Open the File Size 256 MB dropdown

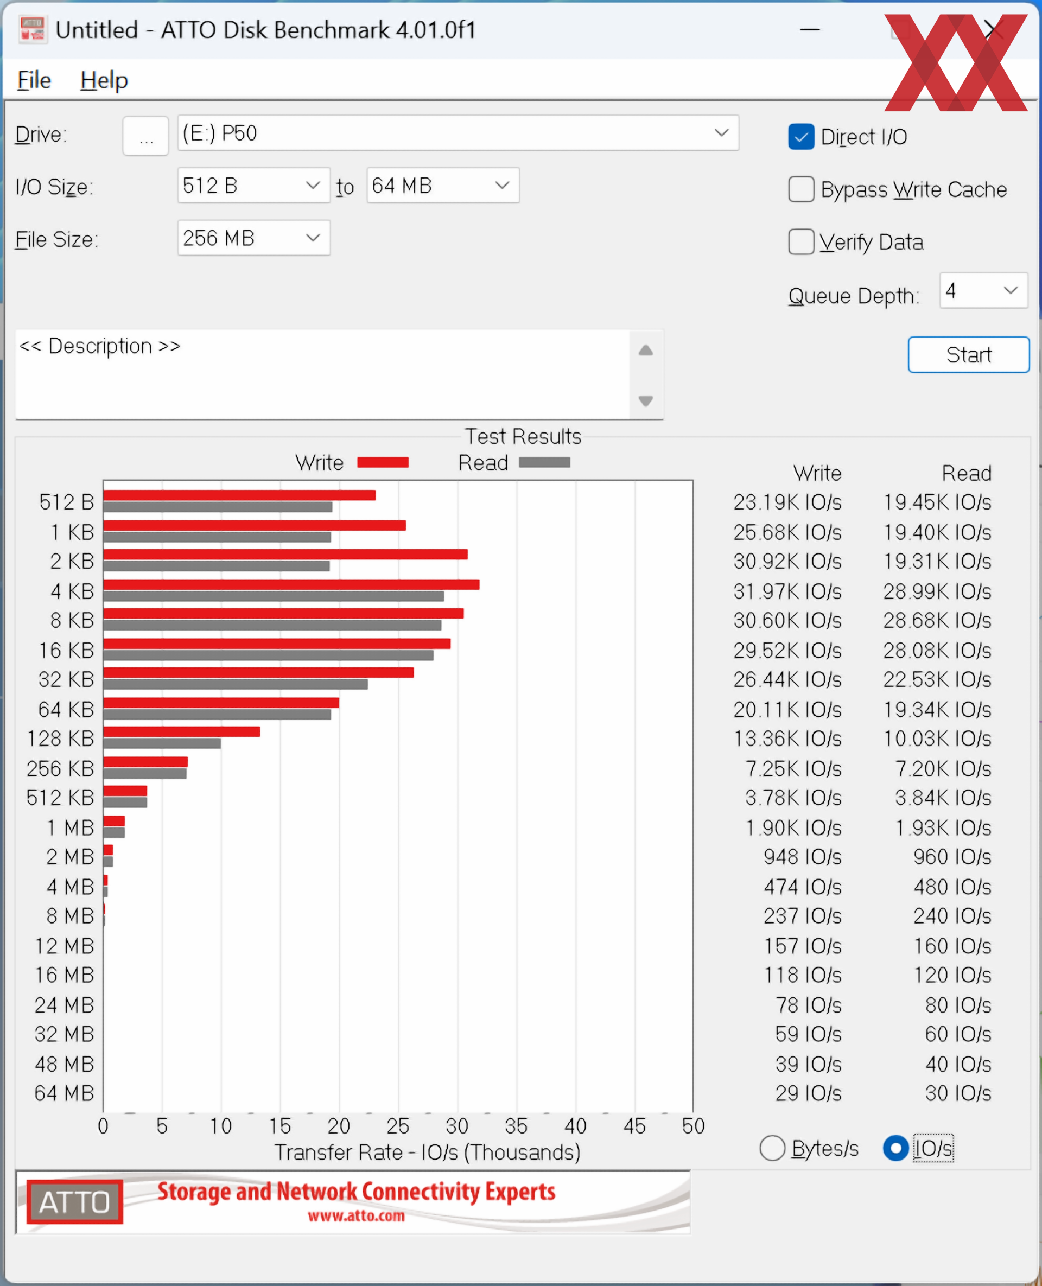pos(254,238)
